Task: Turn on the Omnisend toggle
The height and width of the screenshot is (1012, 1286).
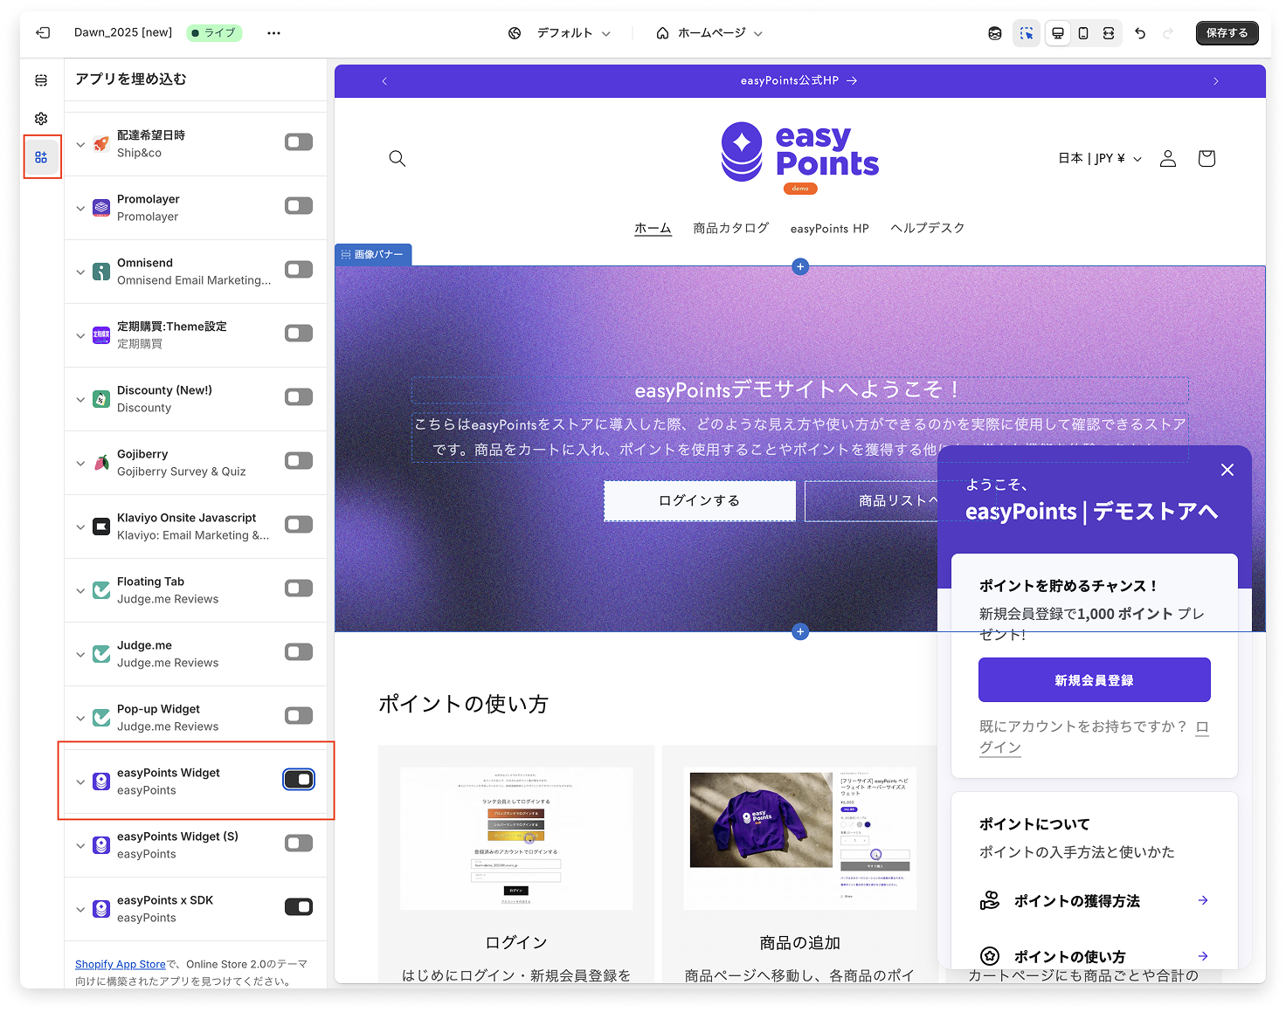Action: click(299, 270)
